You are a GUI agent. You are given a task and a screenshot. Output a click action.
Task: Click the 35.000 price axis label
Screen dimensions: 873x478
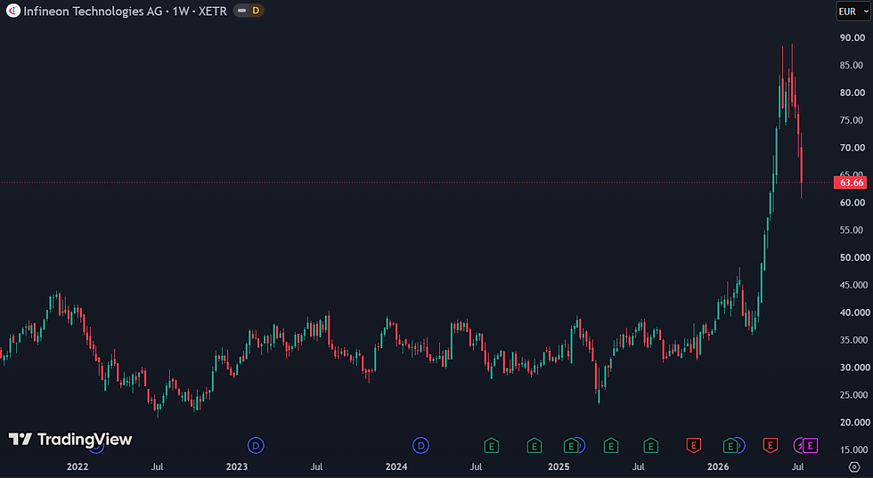[854, 340]
